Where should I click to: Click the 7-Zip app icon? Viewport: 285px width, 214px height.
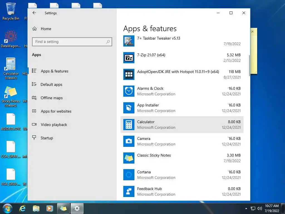point(129,58)
